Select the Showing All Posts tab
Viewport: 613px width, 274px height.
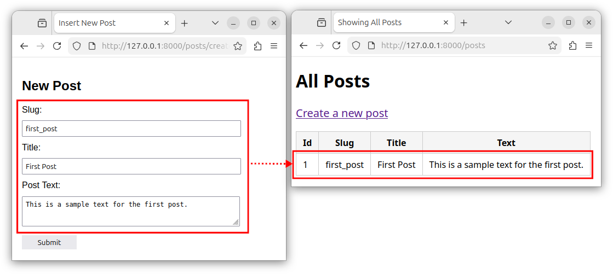(x=394, y=22)
